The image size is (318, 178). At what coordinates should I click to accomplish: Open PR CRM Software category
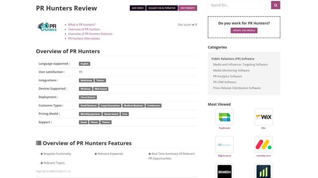click(225, 82)
